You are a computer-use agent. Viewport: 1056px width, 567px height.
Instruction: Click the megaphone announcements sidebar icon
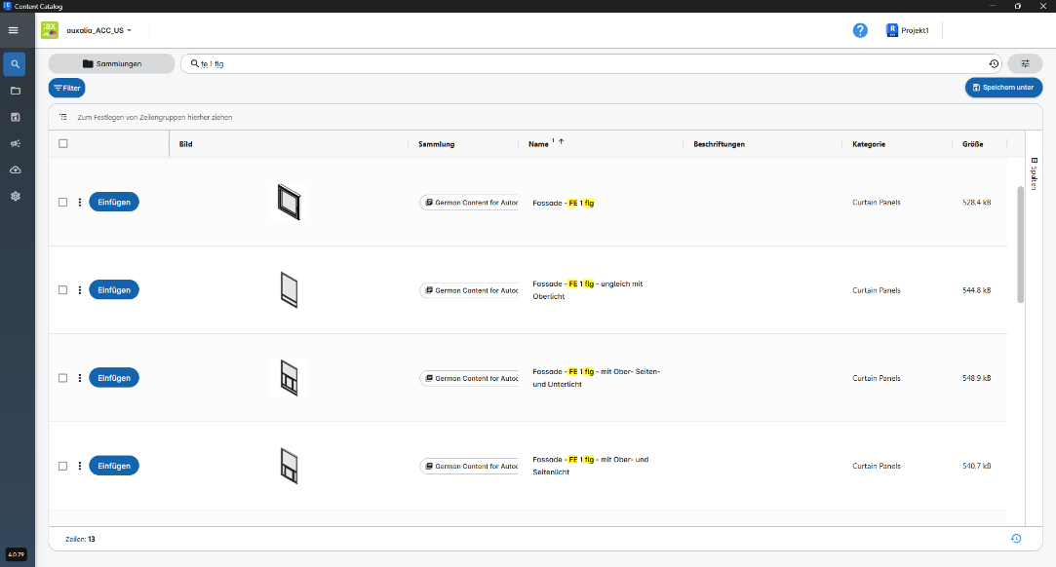(x=15, y=143)
